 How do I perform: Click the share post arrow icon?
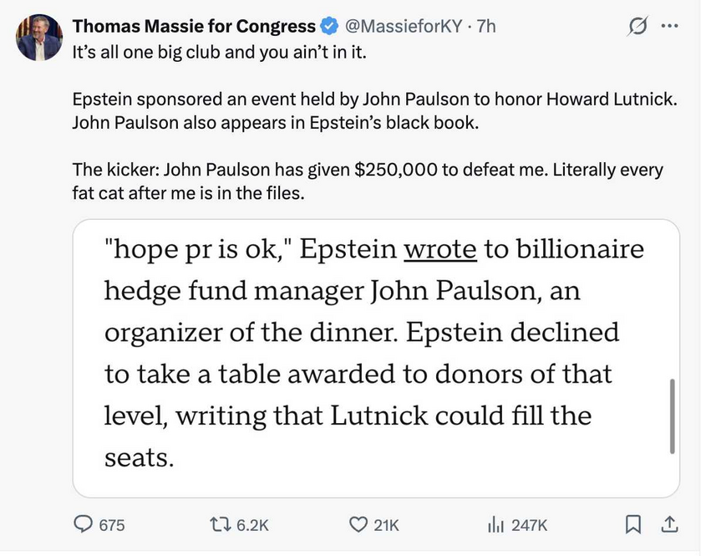click(x=669, y=524)
